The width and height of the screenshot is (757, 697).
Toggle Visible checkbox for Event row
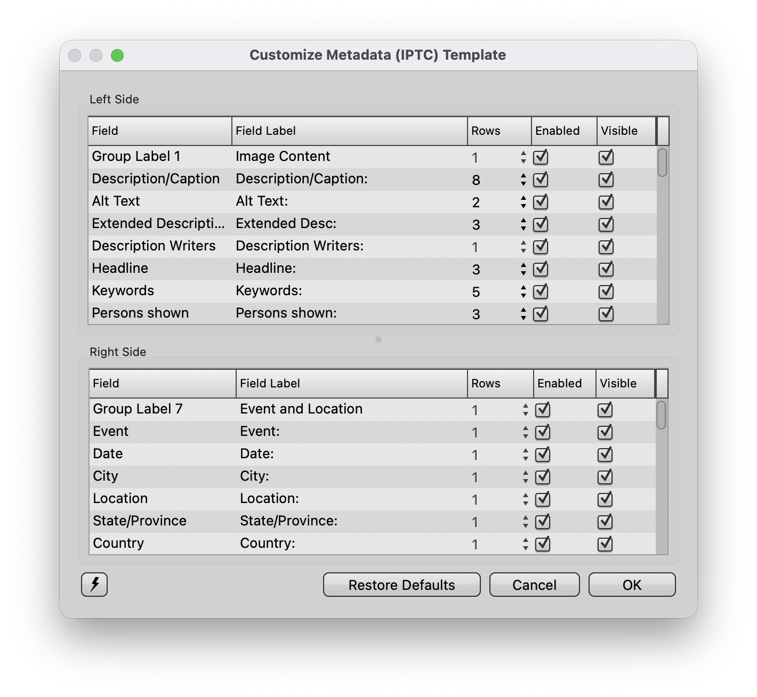pyautogui.click(x=605, y=432)
